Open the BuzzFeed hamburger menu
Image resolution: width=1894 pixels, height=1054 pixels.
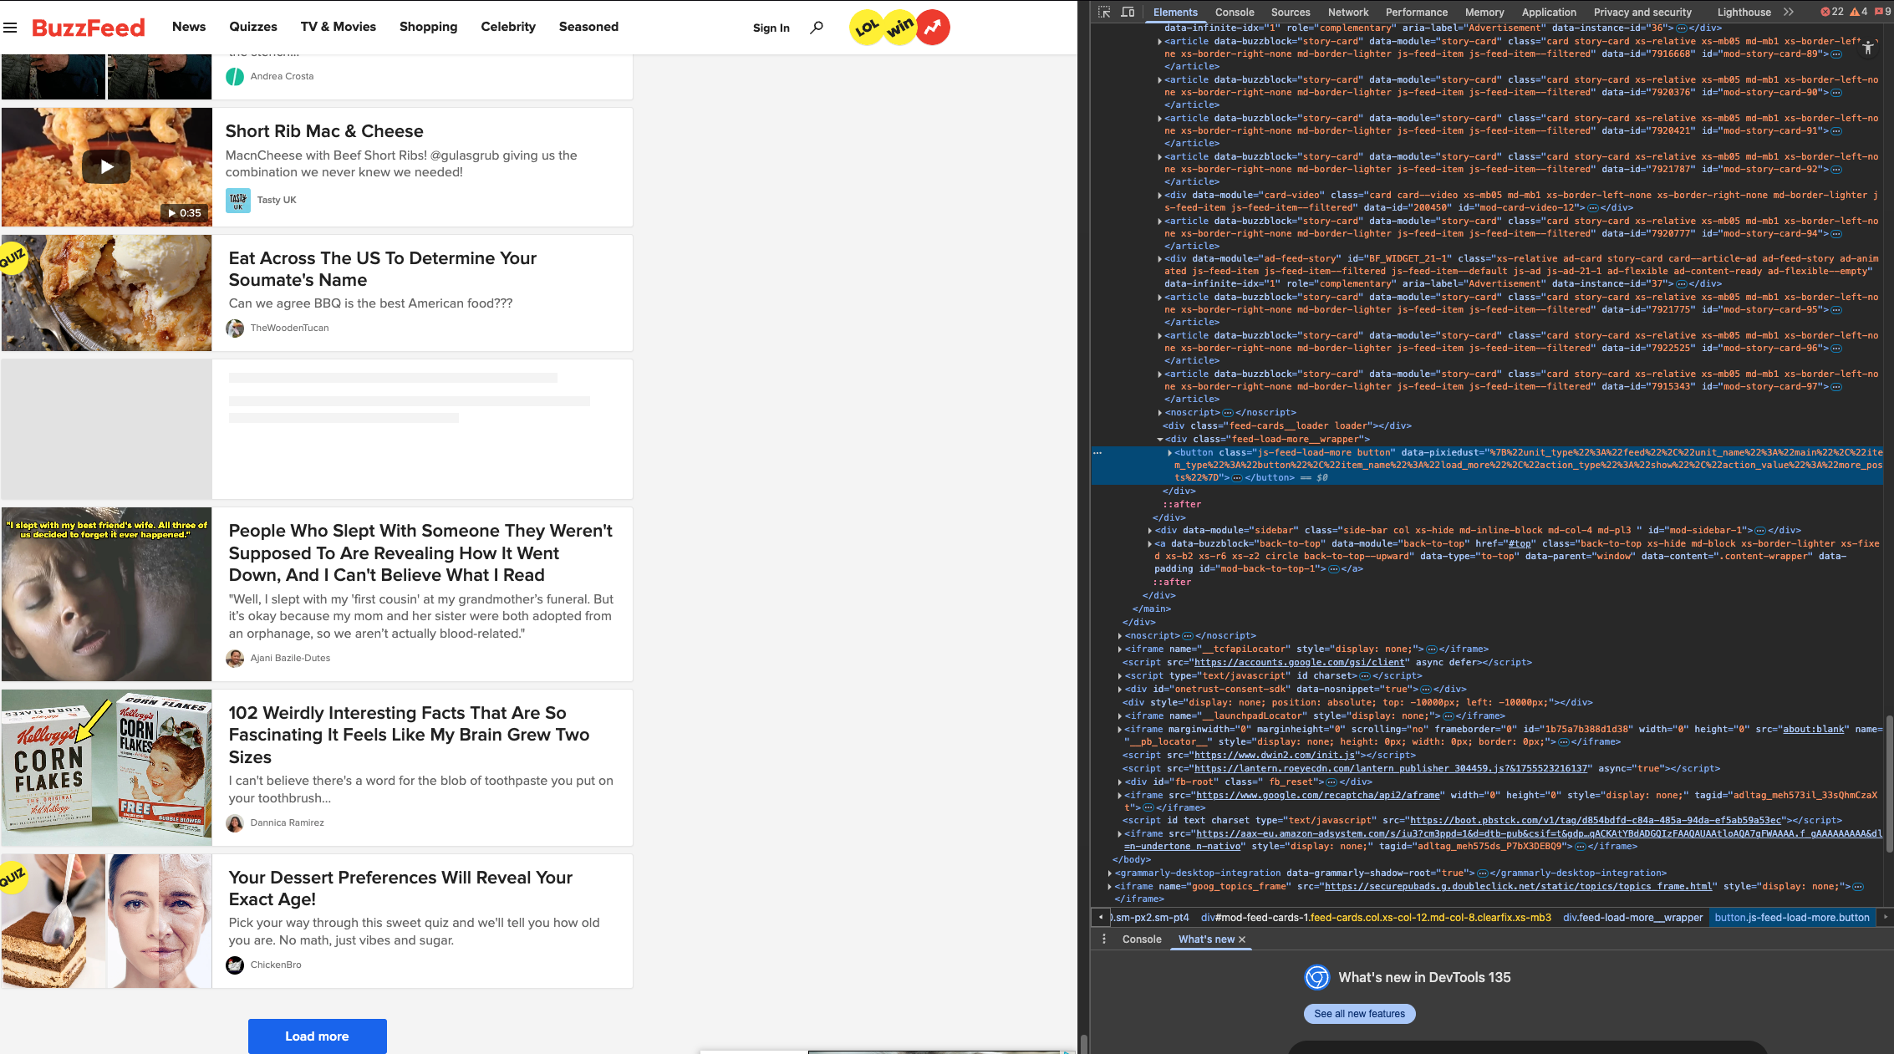(10, 28)
